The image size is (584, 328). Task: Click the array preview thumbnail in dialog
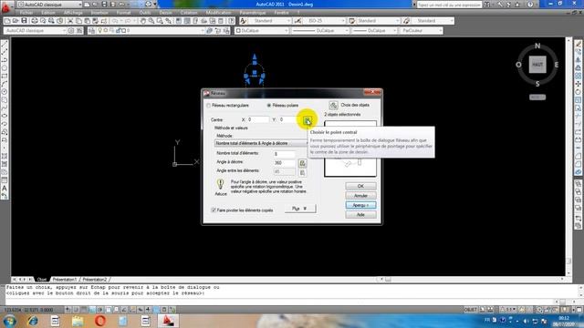tap(350, 149)
